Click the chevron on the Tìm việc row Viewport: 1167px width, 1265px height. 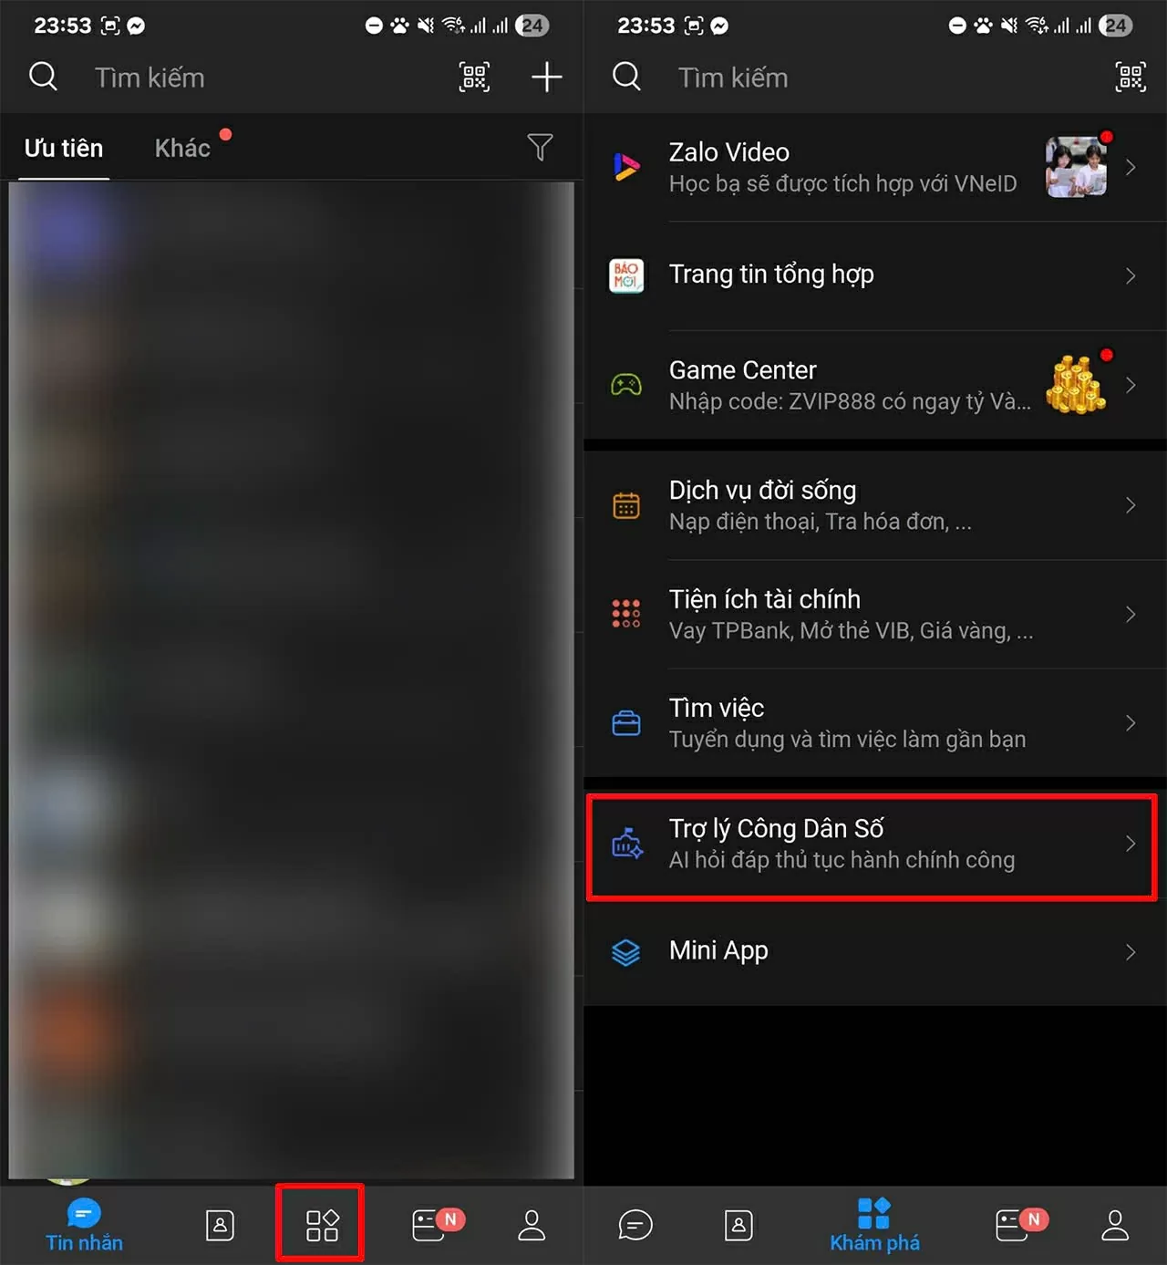[x=1131, y=723]
